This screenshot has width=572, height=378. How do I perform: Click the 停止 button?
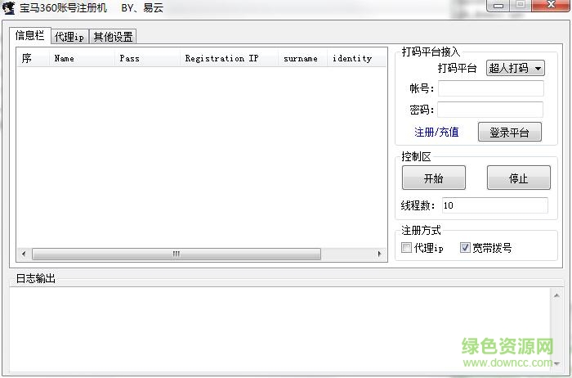(x=518, y=178)
